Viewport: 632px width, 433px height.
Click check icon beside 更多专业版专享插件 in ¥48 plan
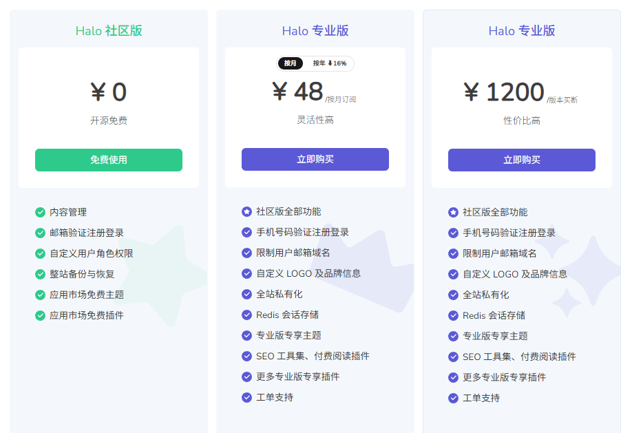tap(246, 377)
